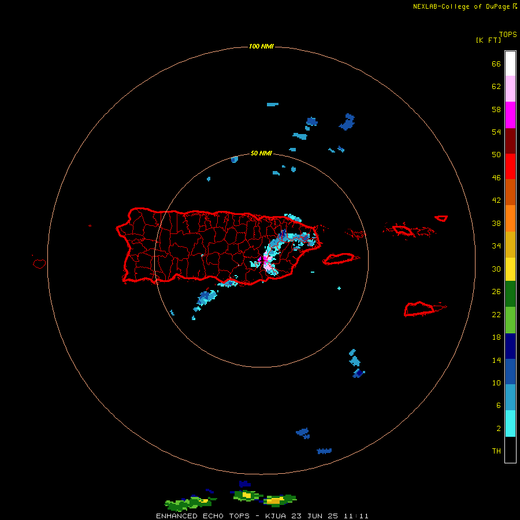Click the [K FT] units label
Image resolution: width=520 pixels, height=520 pixels.
click(488, 40)
